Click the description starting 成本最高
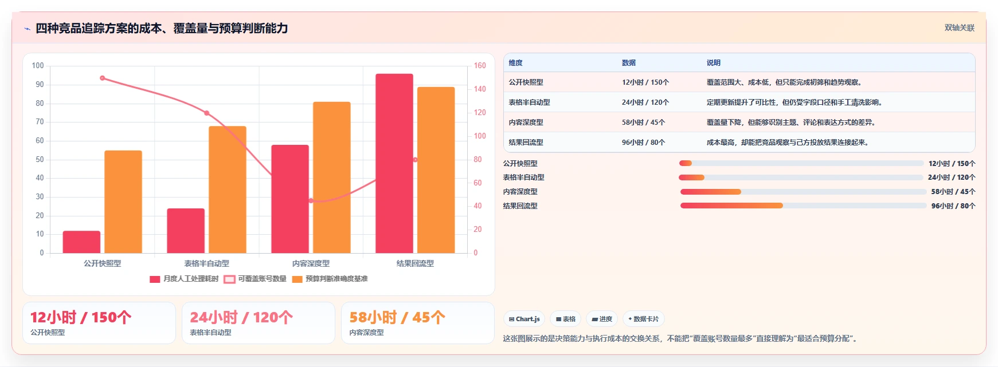The image size is (998, 367). point(789,143)
